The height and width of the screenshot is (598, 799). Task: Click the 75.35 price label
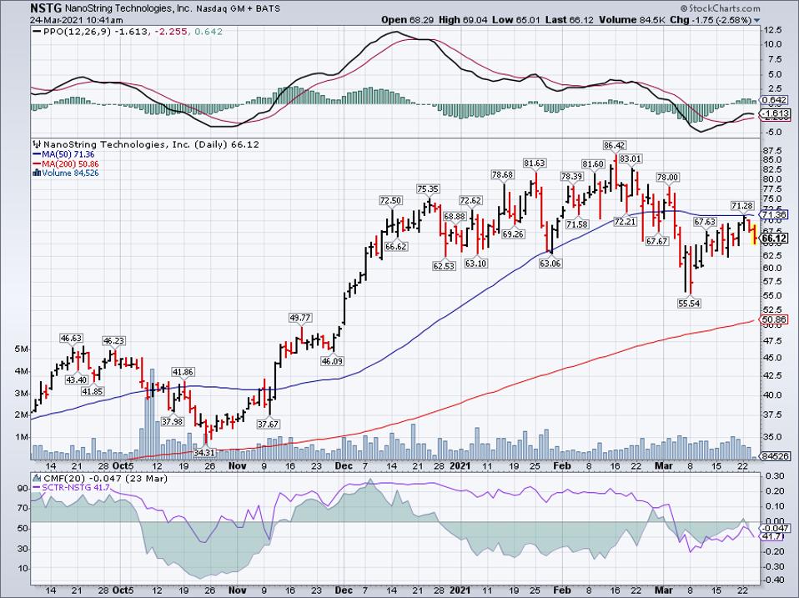[428, 189]
